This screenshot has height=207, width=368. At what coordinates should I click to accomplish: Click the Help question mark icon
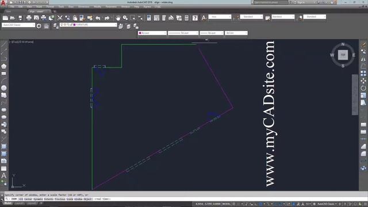(x=195, y=18)
